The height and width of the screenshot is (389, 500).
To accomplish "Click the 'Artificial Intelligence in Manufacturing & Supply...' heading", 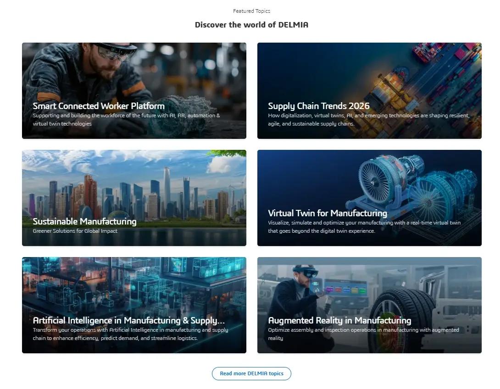I will click(x=129, y=320).
